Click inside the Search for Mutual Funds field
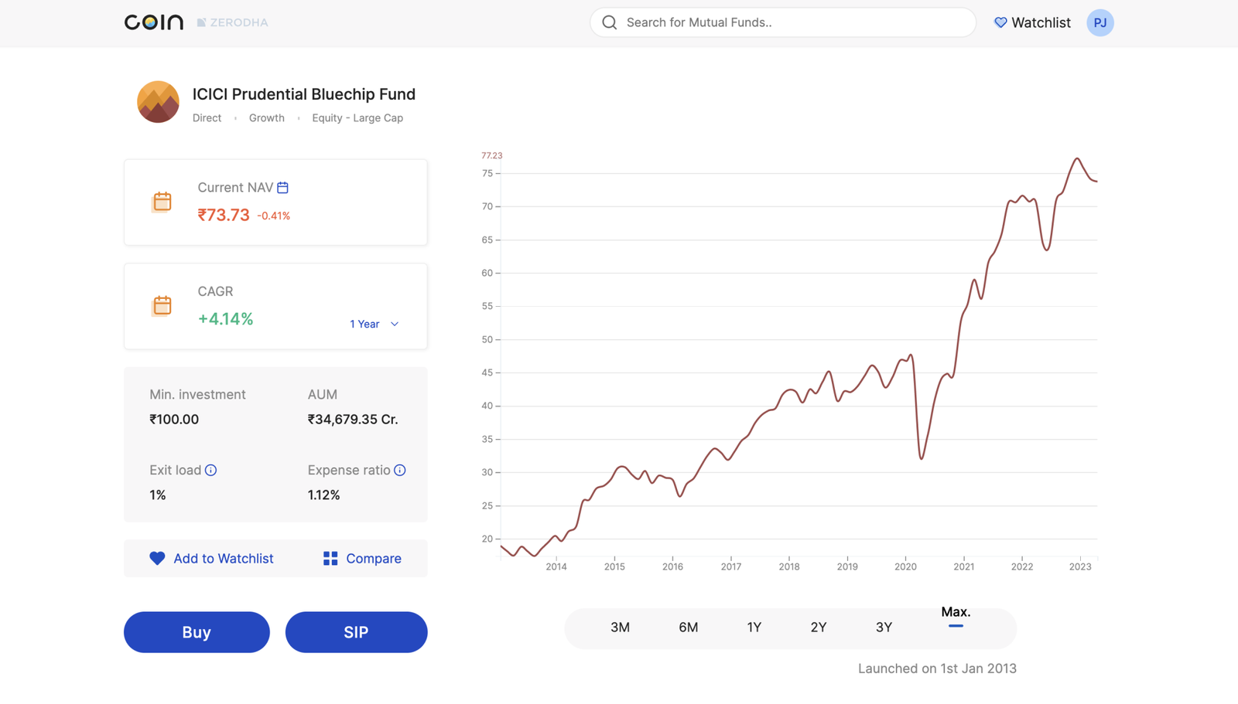This screenshot has height=704, width=1238. click(x=781, y=22)
